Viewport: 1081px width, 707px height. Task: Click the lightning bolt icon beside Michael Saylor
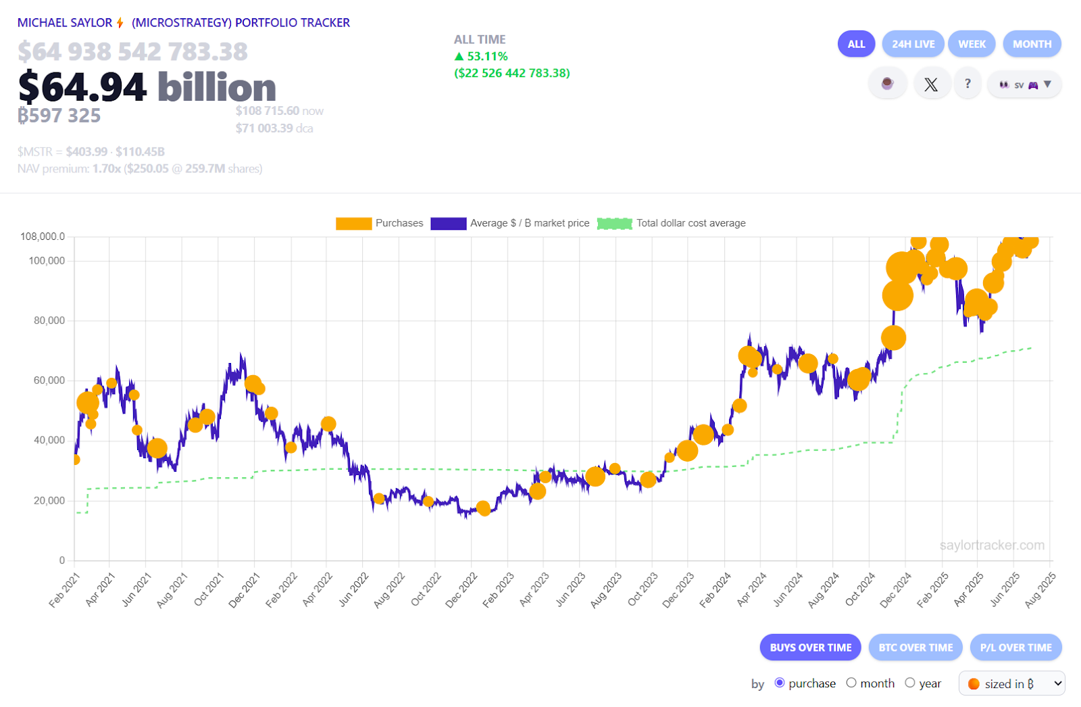tap(120, 23)
